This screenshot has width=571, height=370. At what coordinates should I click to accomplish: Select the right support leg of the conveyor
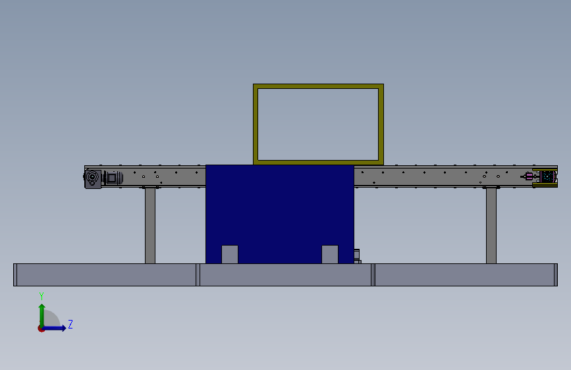(x=491, y=225)
